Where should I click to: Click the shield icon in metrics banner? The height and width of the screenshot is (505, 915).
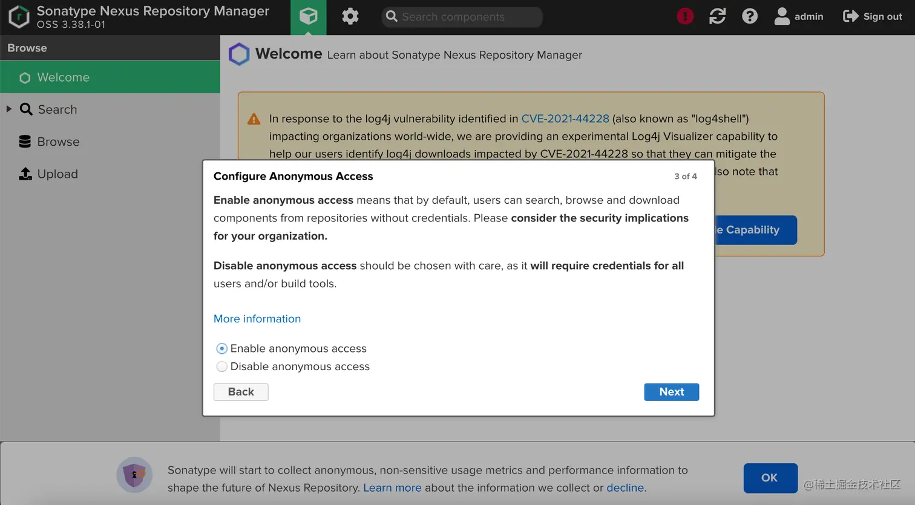134,475
